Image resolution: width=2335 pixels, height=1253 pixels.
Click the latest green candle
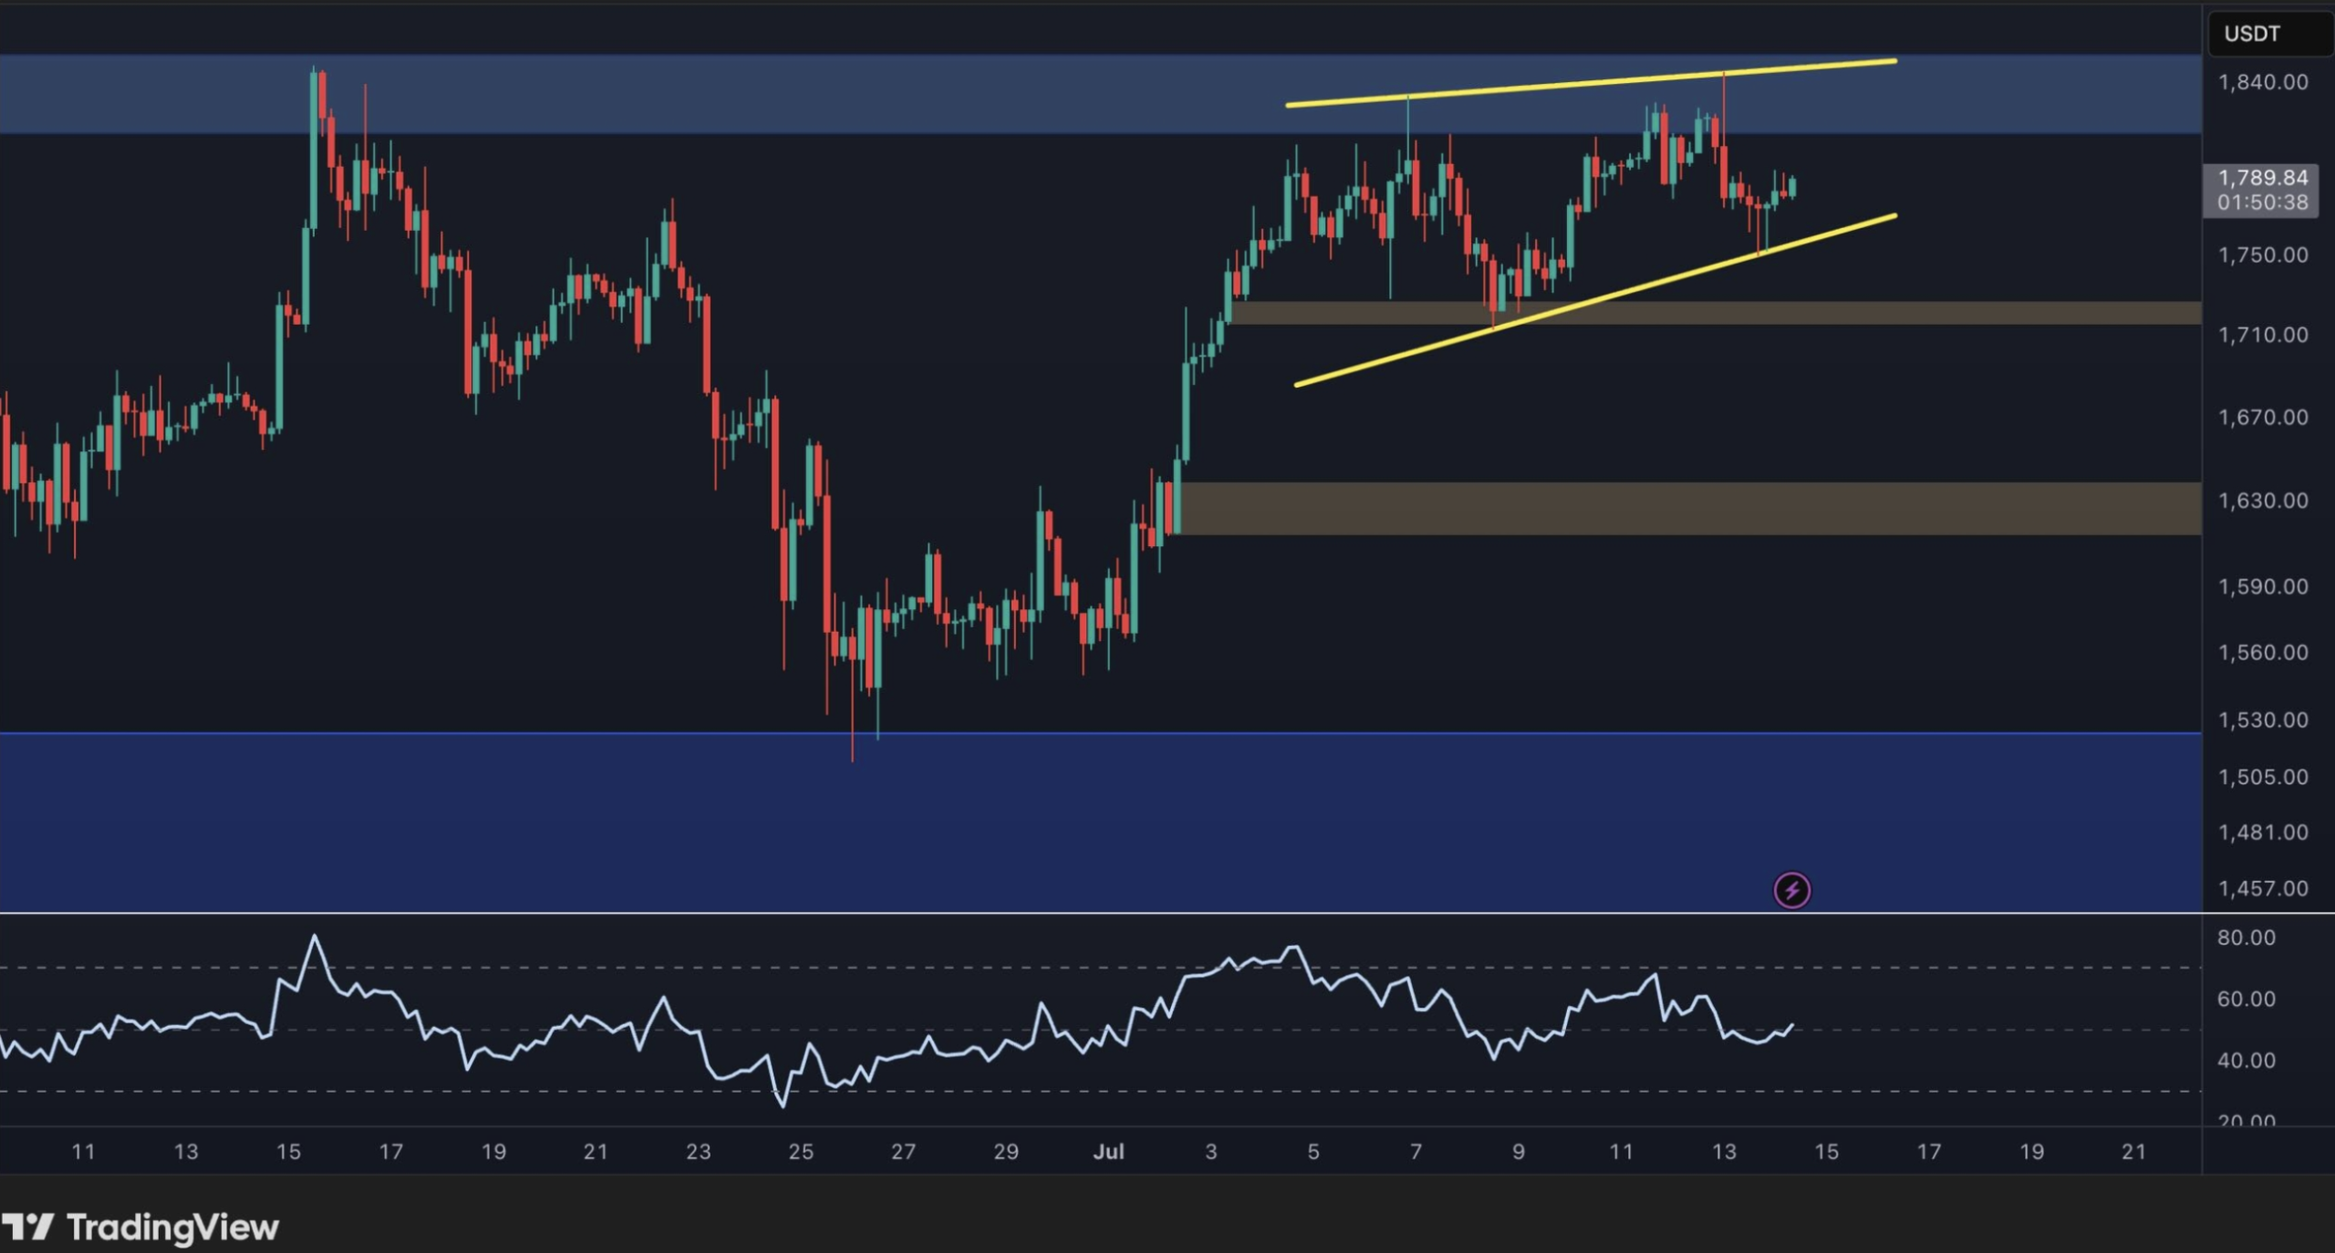[1792, 187]
